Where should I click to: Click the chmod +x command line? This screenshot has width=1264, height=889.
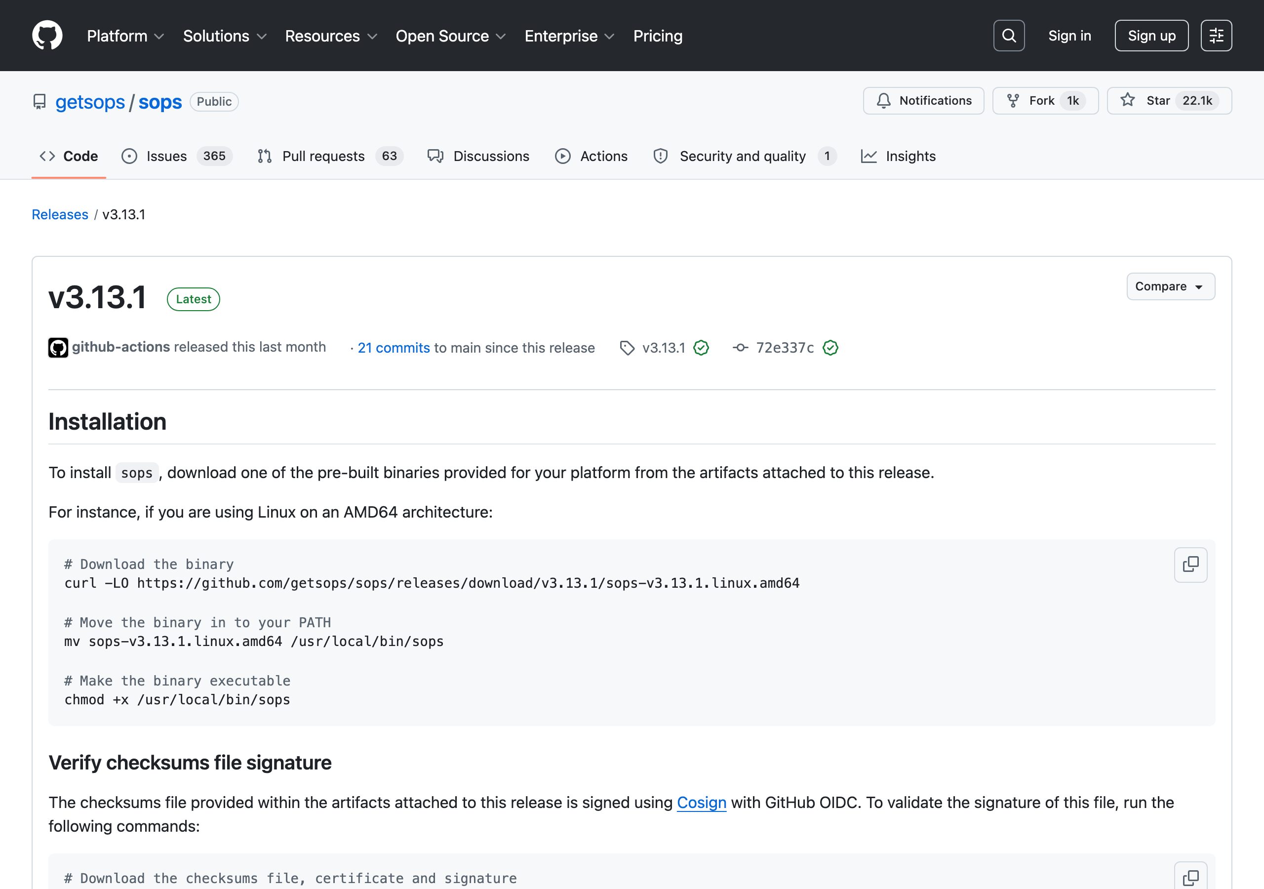tap(177, 700)
